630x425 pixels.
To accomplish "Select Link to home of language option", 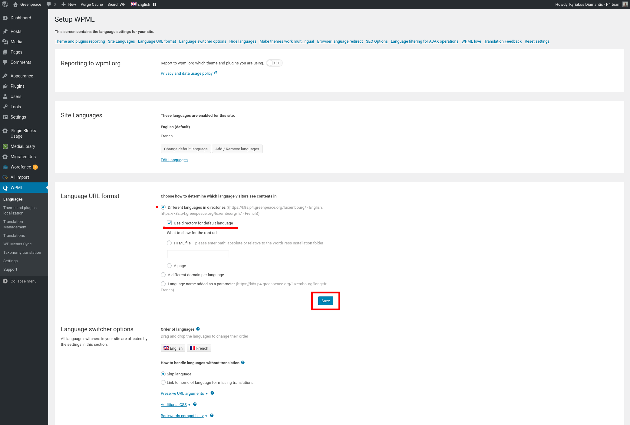I will tap(163, 382).
